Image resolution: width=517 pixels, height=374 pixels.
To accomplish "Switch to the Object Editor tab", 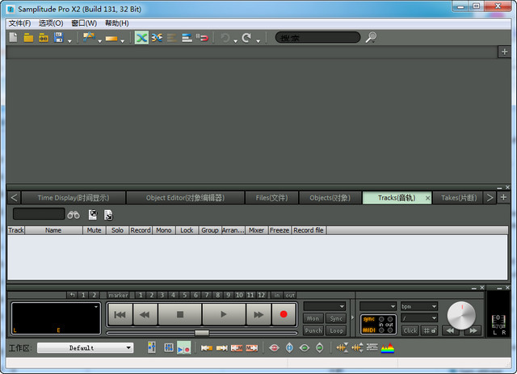I will coord(185,198).
